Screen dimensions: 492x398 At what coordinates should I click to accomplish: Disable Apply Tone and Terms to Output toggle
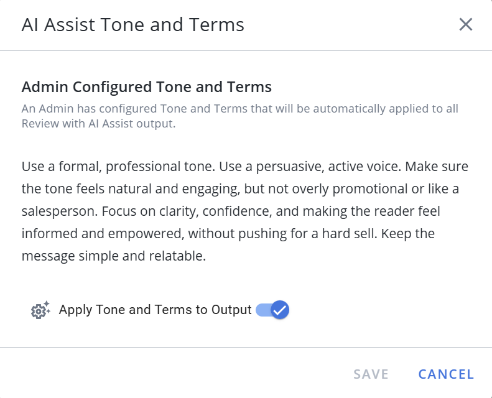(272, 310)
